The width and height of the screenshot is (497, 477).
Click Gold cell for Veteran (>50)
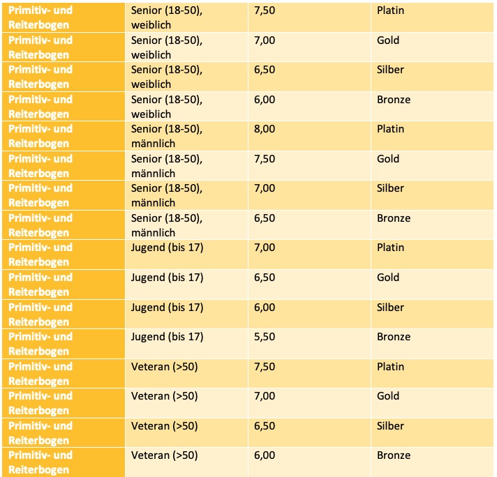[387, 396]
